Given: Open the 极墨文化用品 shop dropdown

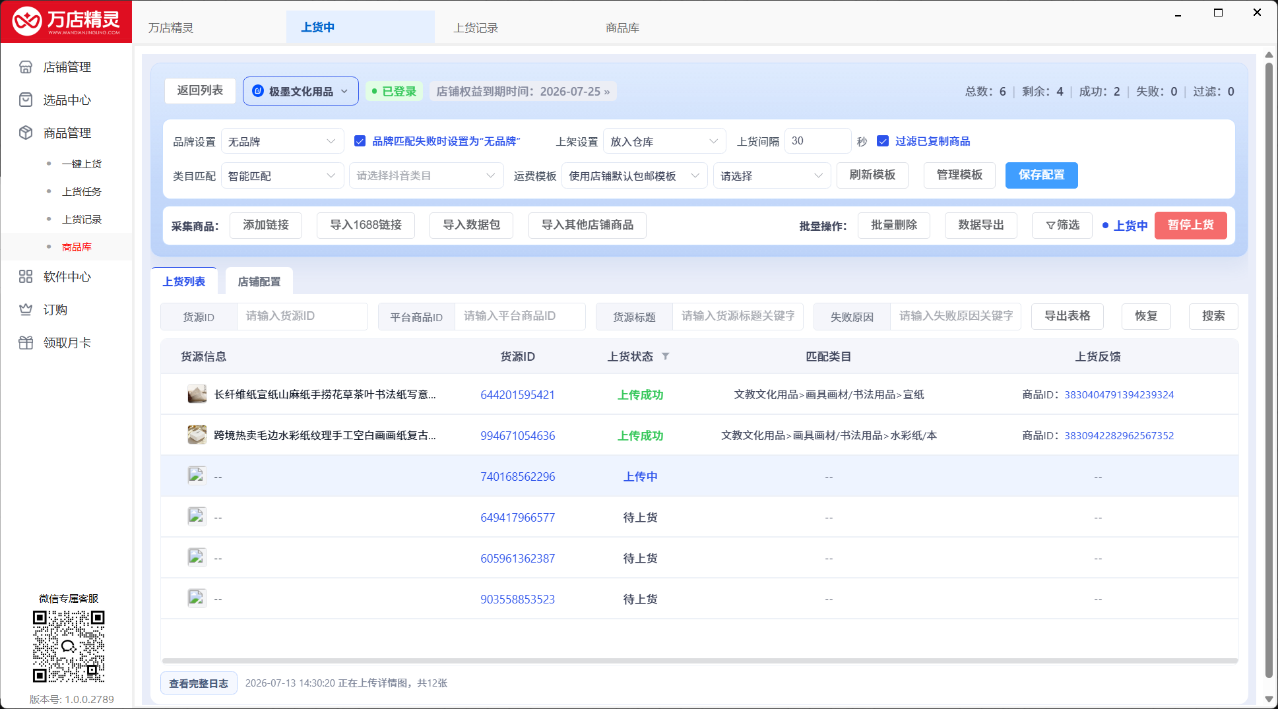Looking at the screenshot, I should pyautogui.click(x=301, y=91).
